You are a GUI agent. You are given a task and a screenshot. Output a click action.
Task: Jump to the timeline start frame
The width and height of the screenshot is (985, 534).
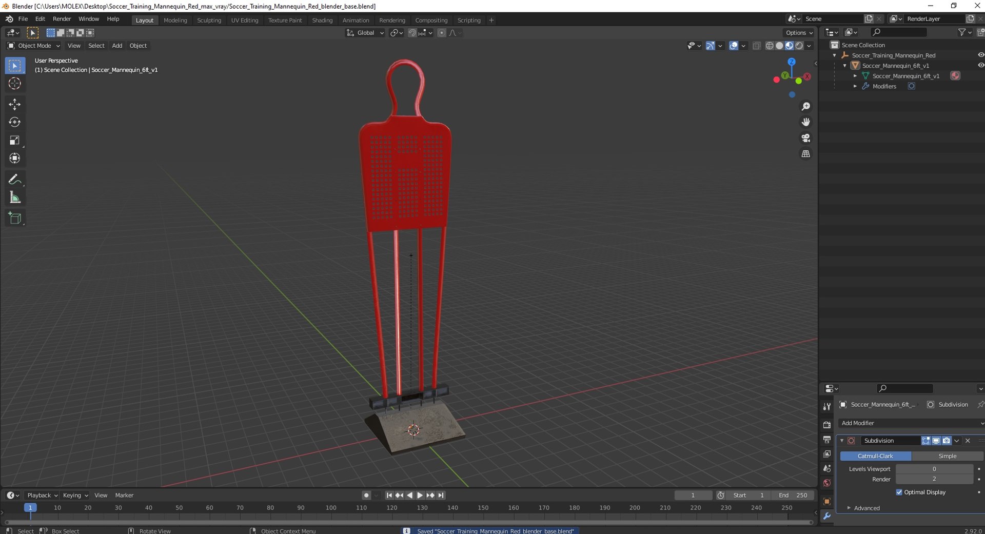[x=389, y=496]
